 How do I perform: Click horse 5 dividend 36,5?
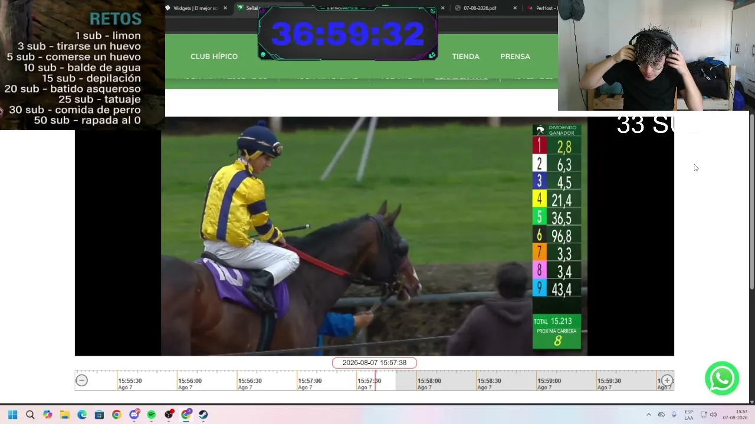coord(557,218)
